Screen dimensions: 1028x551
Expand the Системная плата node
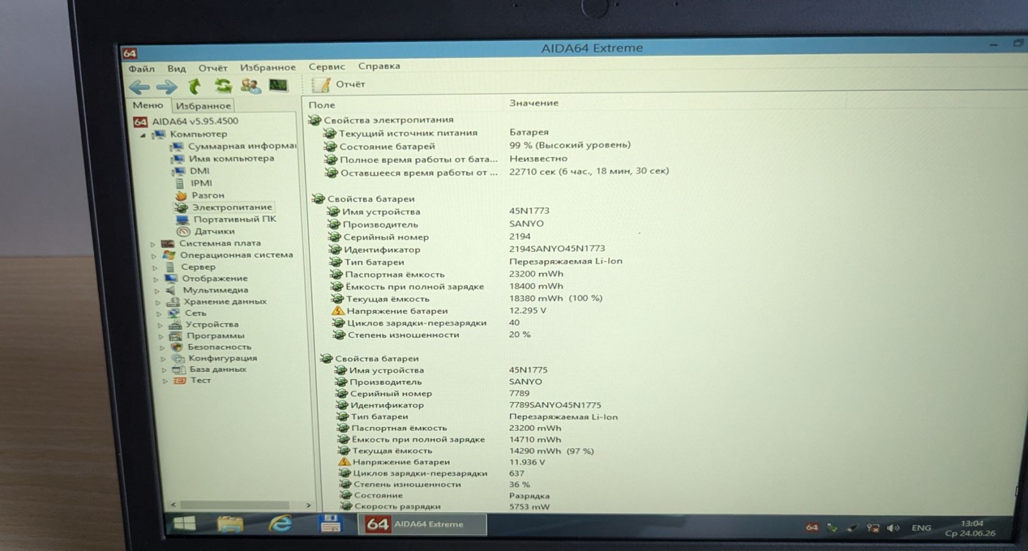(154, 244)
